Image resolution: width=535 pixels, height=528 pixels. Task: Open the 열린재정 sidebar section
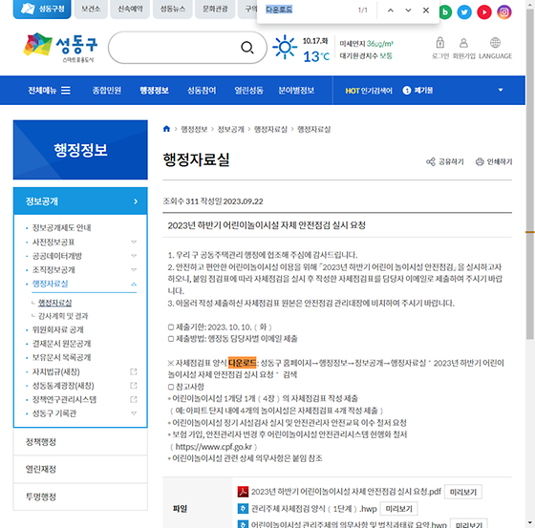click(80, 470)
